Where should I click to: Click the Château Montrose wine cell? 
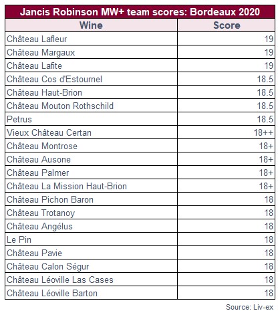click(91, 146)
